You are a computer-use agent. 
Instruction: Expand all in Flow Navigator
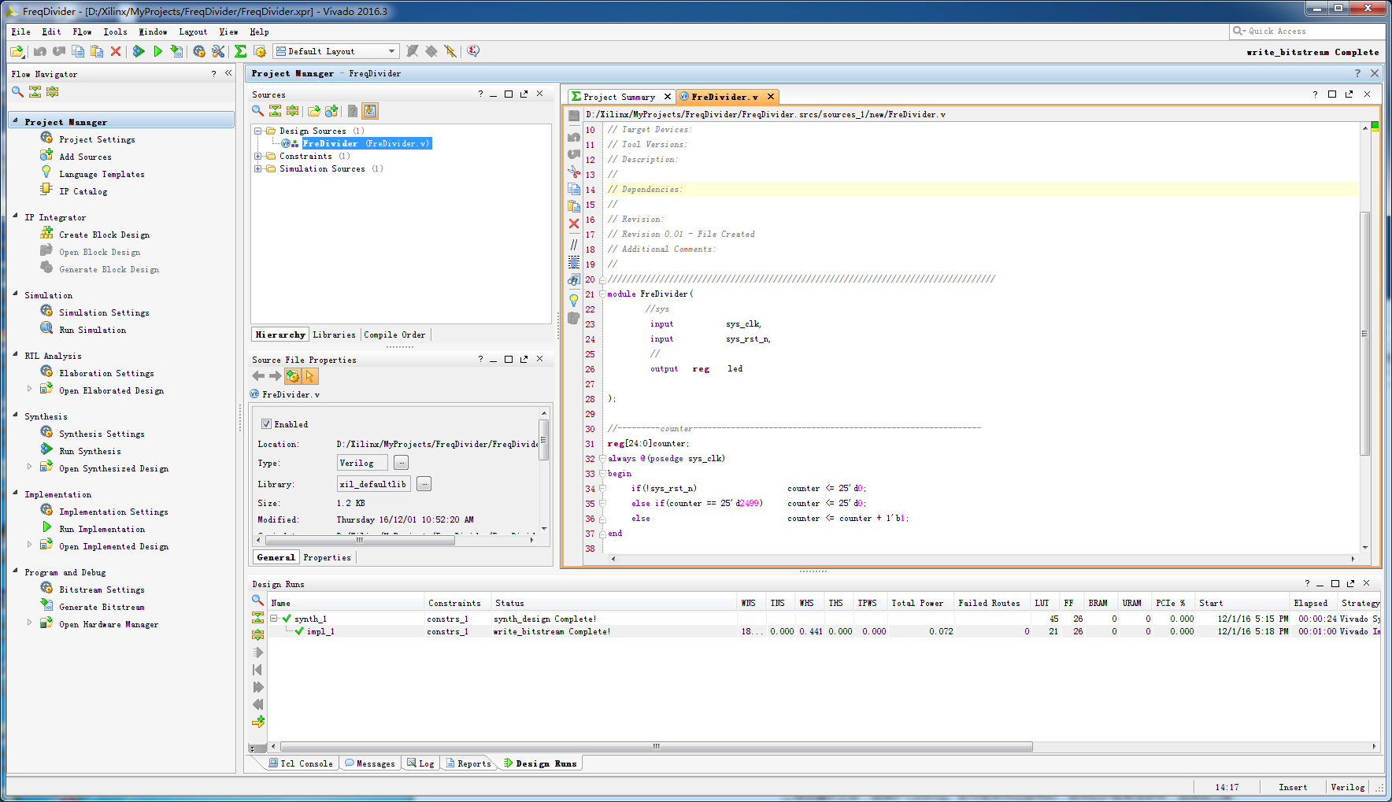pyautogui.click(x=52, y=92)
